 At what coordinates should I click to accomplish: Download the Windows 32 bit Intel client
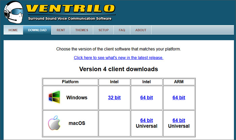114,97
